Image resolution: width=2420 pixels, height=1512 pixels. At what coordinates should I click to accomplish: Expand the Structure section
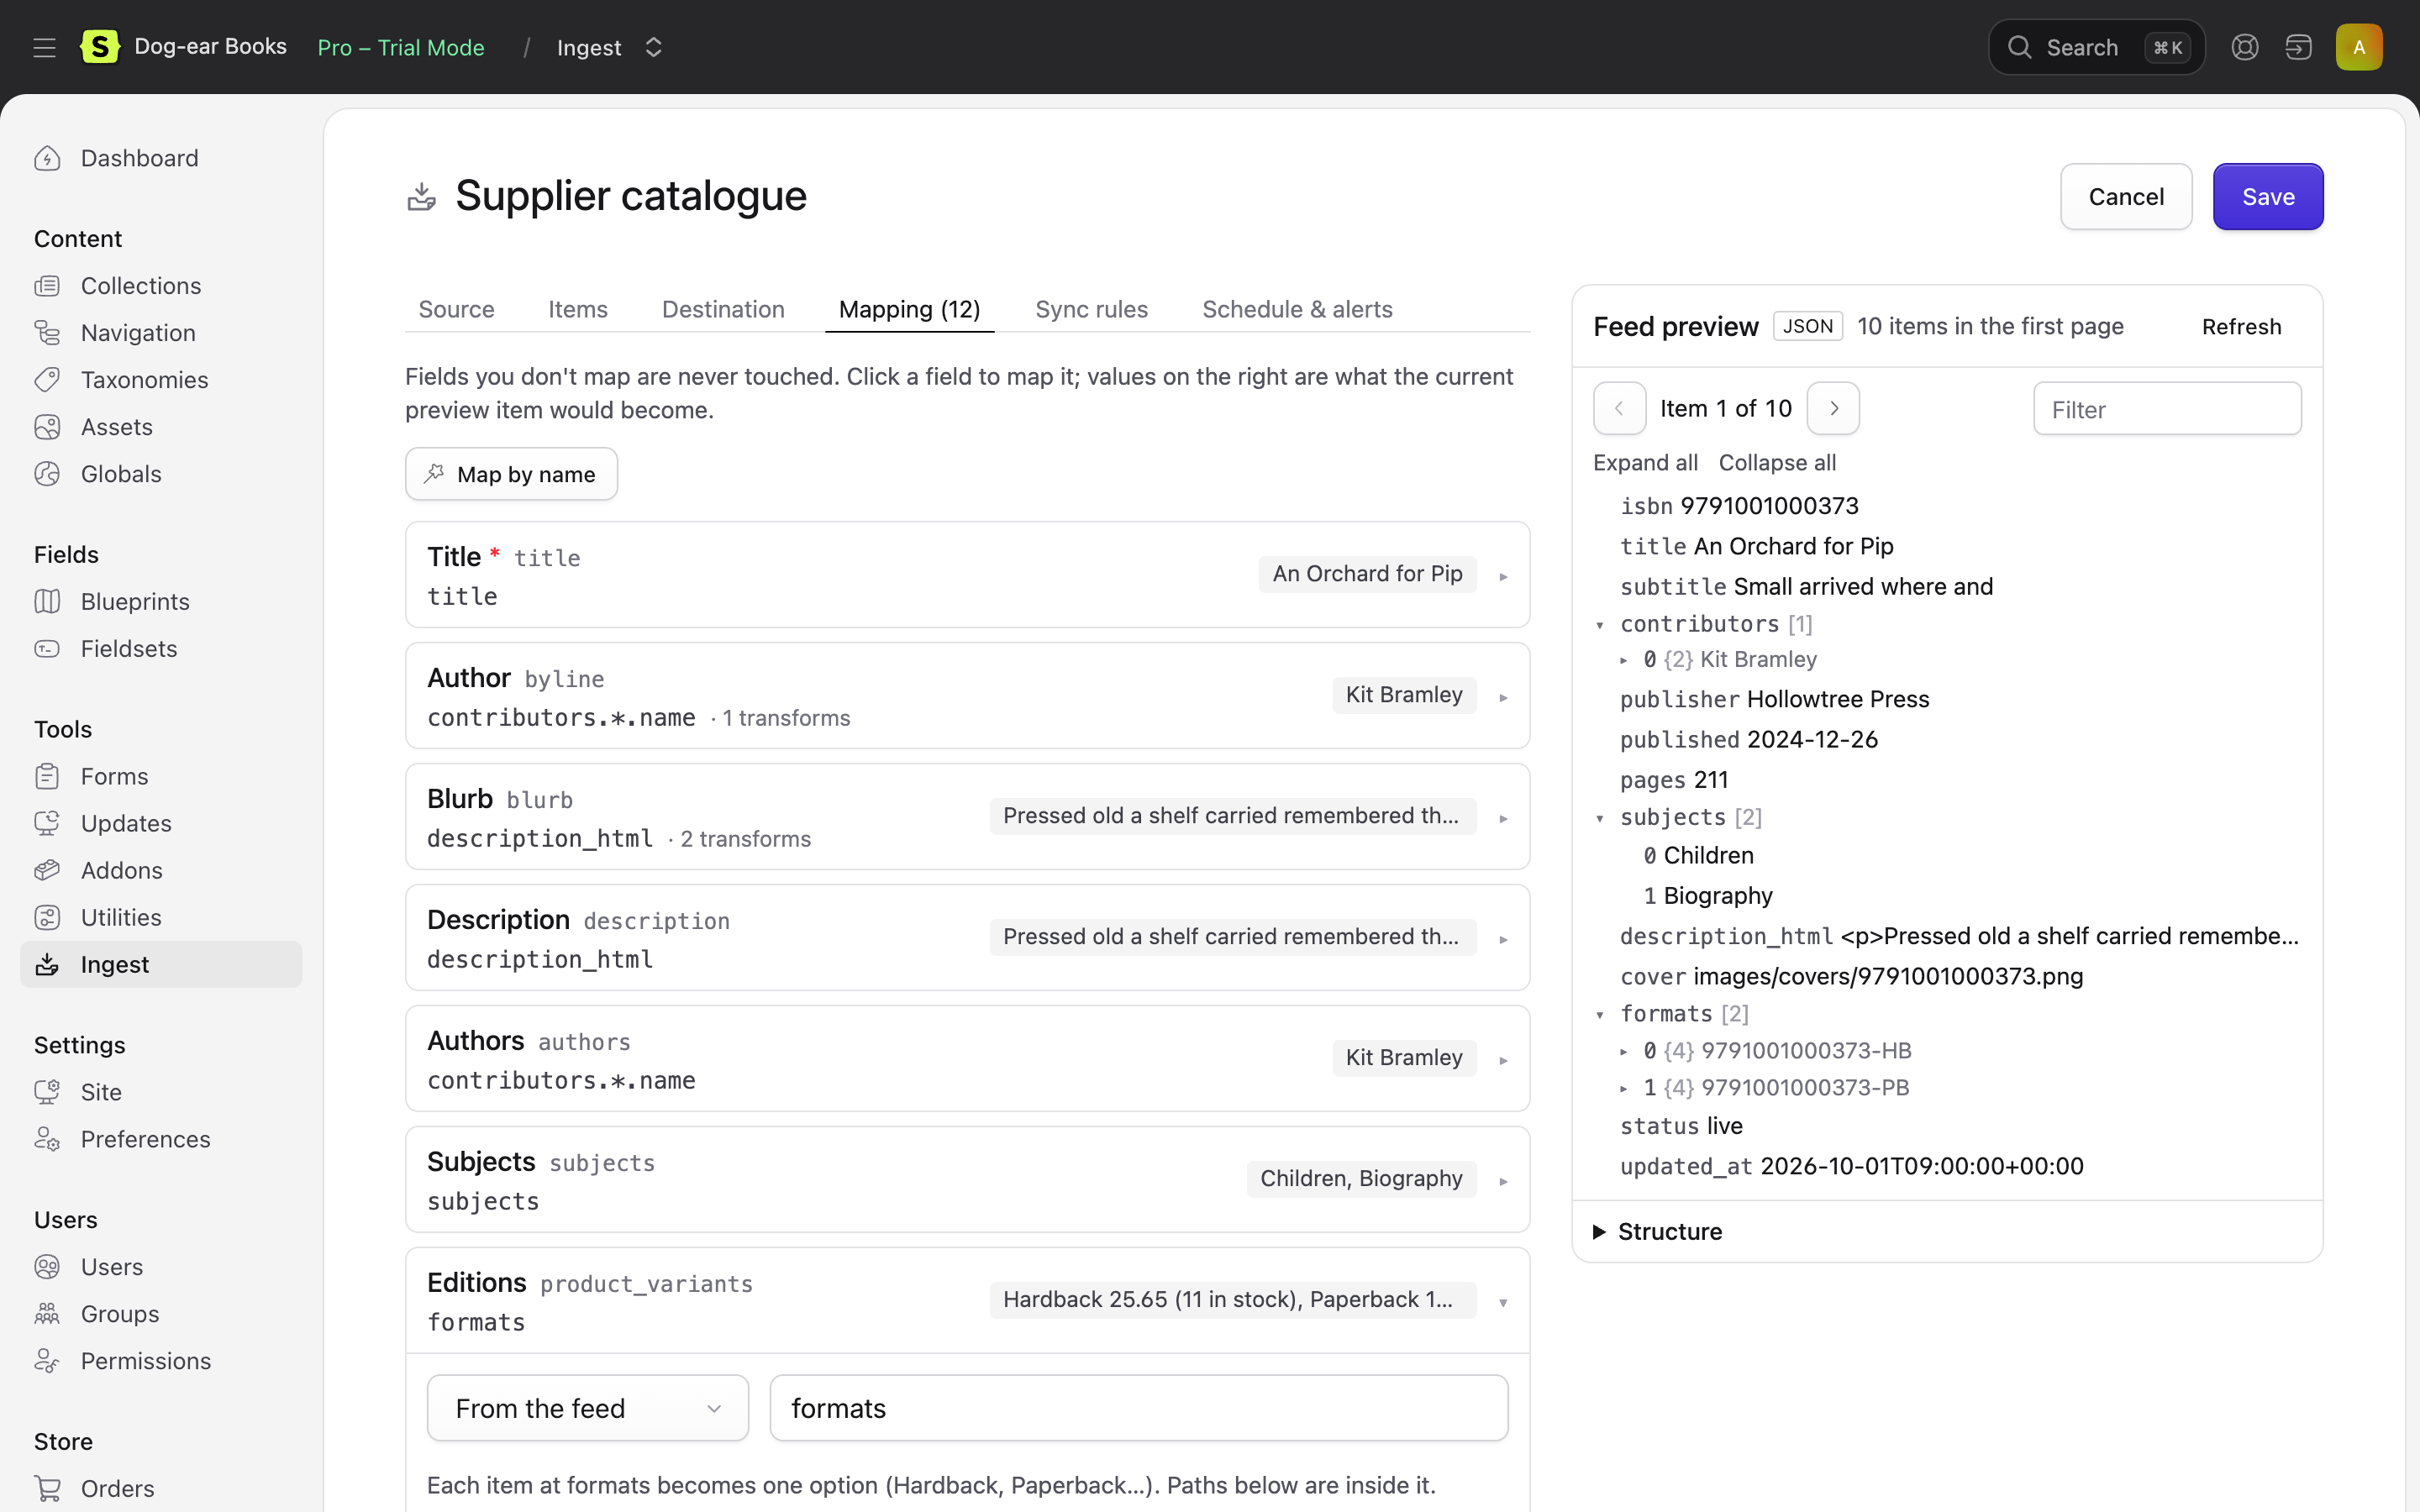click(1657, 1232)
